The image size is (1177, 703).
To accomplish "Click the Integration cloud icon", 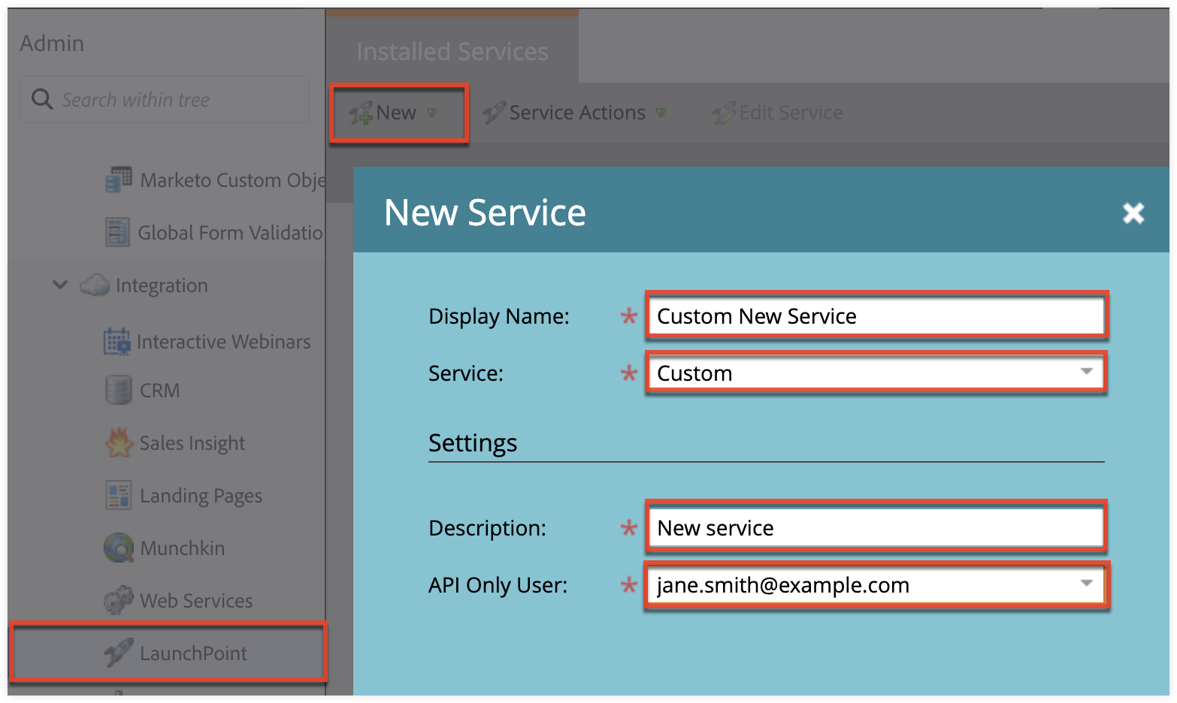I will tap(95, 285).
